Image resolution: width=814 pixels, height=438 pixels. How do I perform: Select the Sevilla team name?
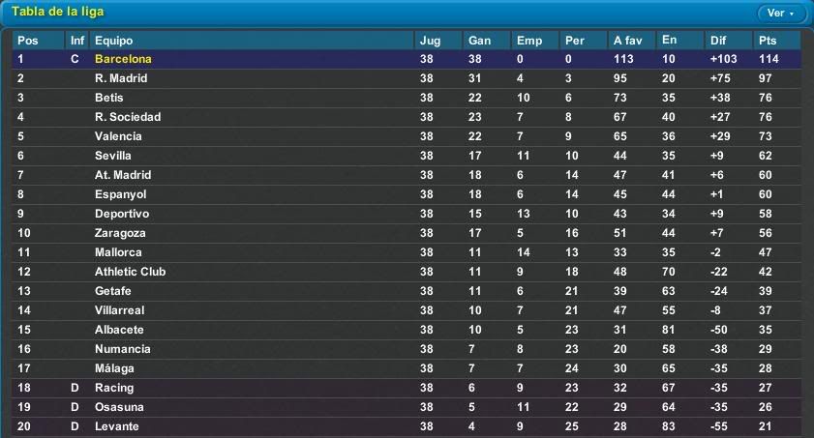click(x=113, y=156)
